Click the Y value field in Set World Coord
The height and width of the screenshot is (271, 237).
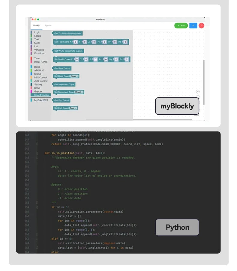[x=86, y=60]
